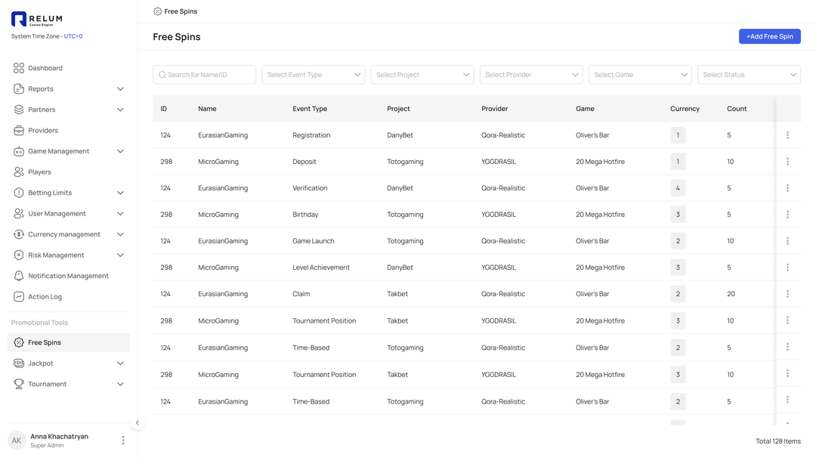The image size is (816, 461).
Task: Open row actions for Birthday event
Action: coord(787,215)
